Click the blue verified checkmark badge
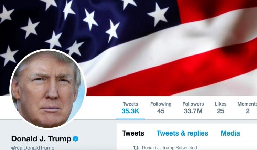Screen dimensions: 257x150 click(x=76, y=139)
